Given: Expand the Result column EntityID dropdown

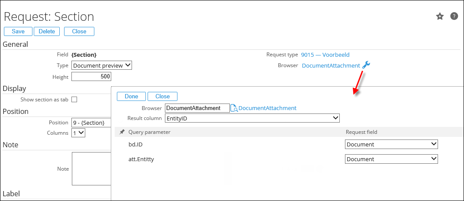Looking at the screenshot, I should 252,118.
